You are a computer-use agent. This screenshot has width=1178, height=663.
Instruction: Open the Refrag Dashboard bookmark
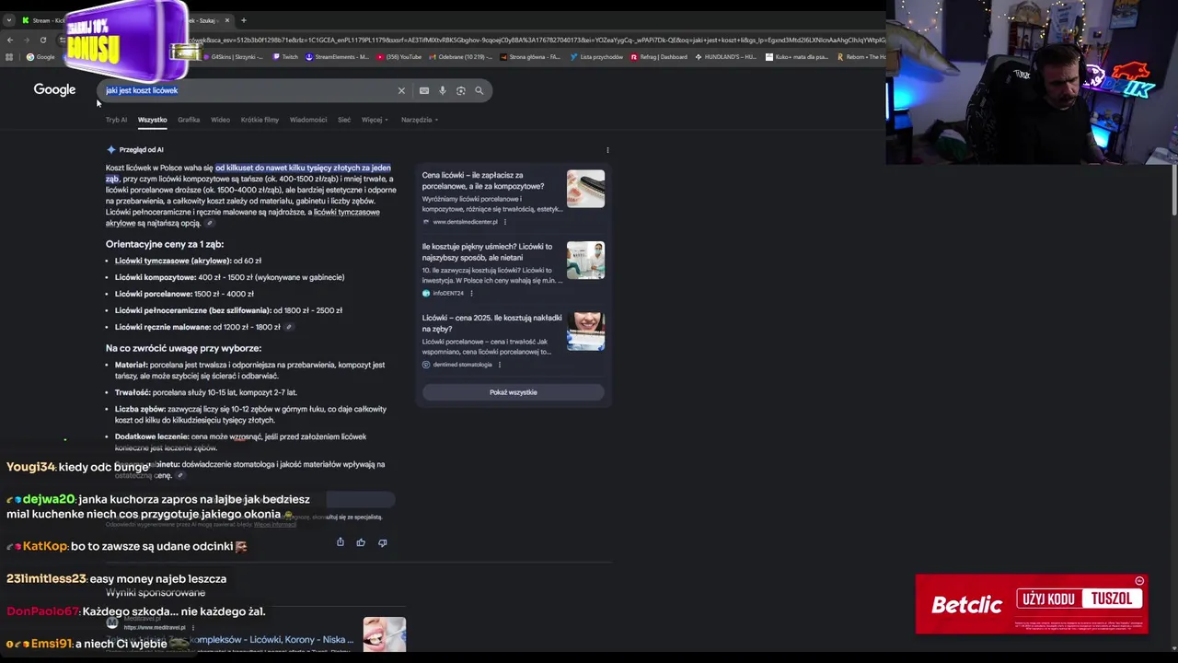(659, 57)
